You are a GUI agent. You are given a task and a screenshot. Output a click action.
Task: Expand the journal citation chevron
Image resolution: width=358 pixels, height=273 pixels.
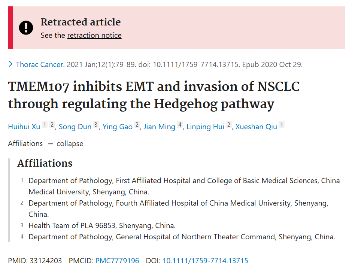pyautogui.click(x=10, y=64)
